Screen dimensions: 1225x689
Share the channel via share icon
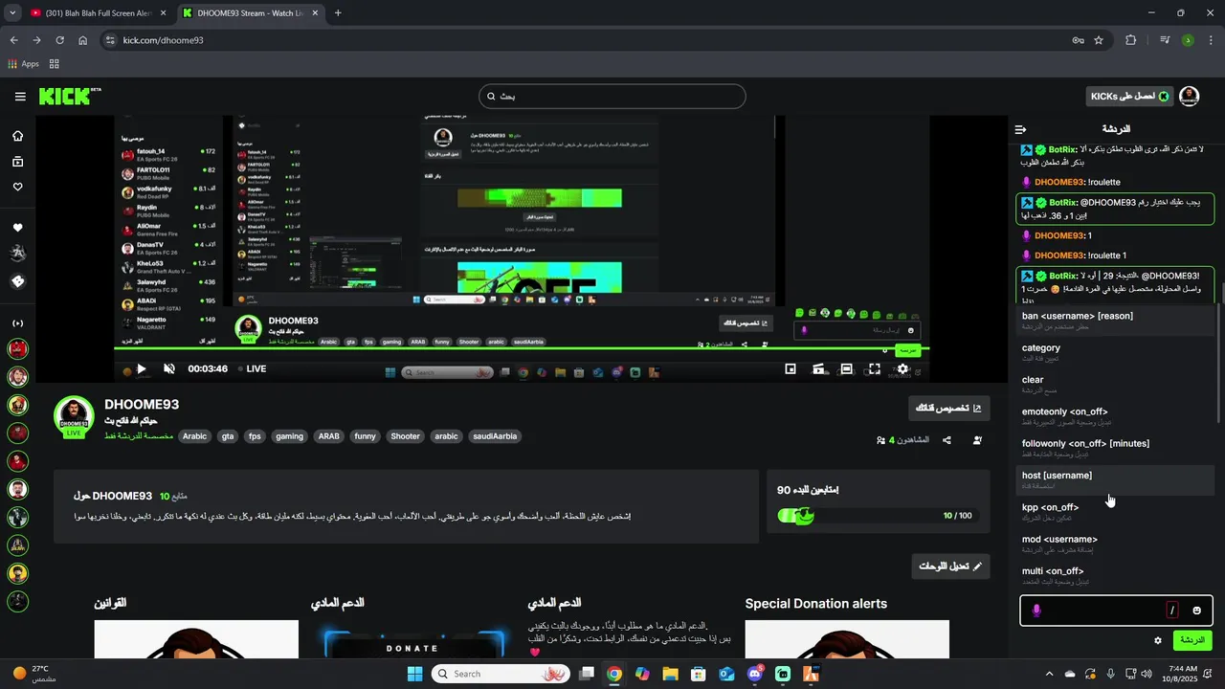[947, 440]
